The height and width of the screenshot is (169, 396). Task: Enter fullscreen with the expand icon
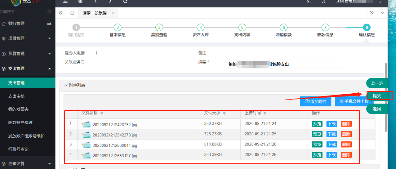pyautogui.click(x=324, y=2)
